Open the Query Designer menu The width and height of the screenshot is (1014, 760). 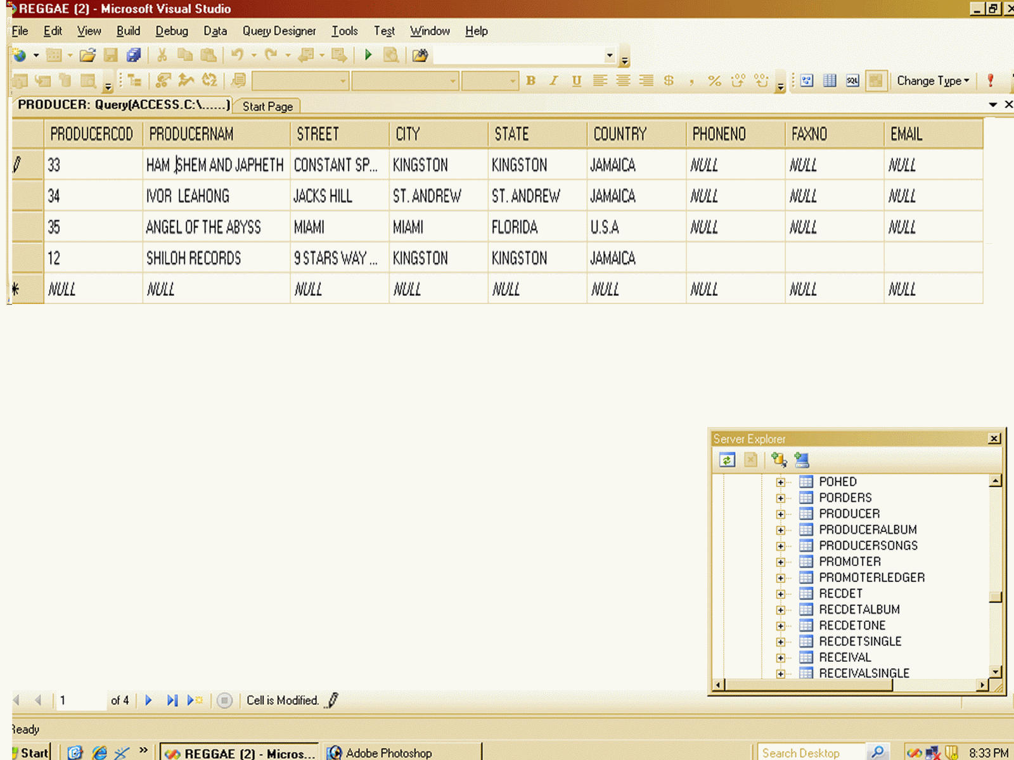[x=279, y=31]
